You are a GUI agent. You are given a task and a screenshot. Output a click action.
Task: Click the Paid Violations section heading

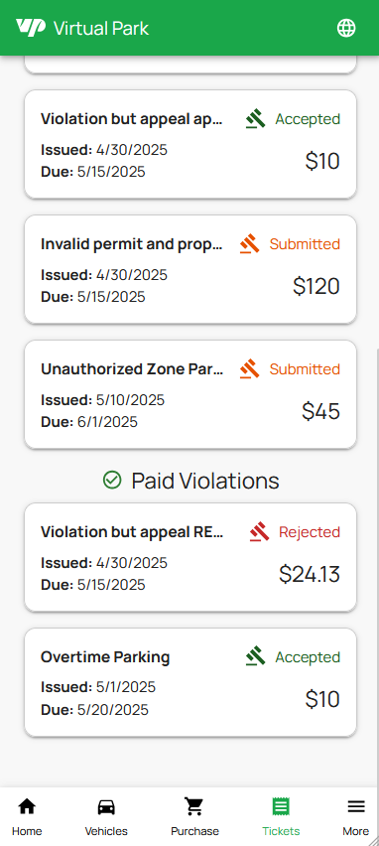(204, 481)
